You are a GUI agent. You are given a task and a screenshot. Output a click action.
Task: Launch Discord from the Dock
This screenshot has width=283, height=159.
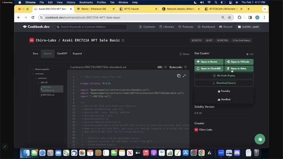tap(237, 153)
